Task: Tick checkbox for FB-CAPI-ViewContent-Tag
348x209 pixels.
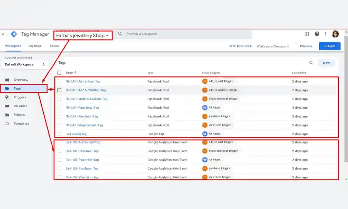Action: point(59,125)
